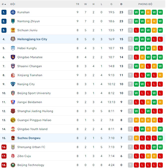
Task: Click the Hebei Kungfu team crest
Action: point(13,48)
